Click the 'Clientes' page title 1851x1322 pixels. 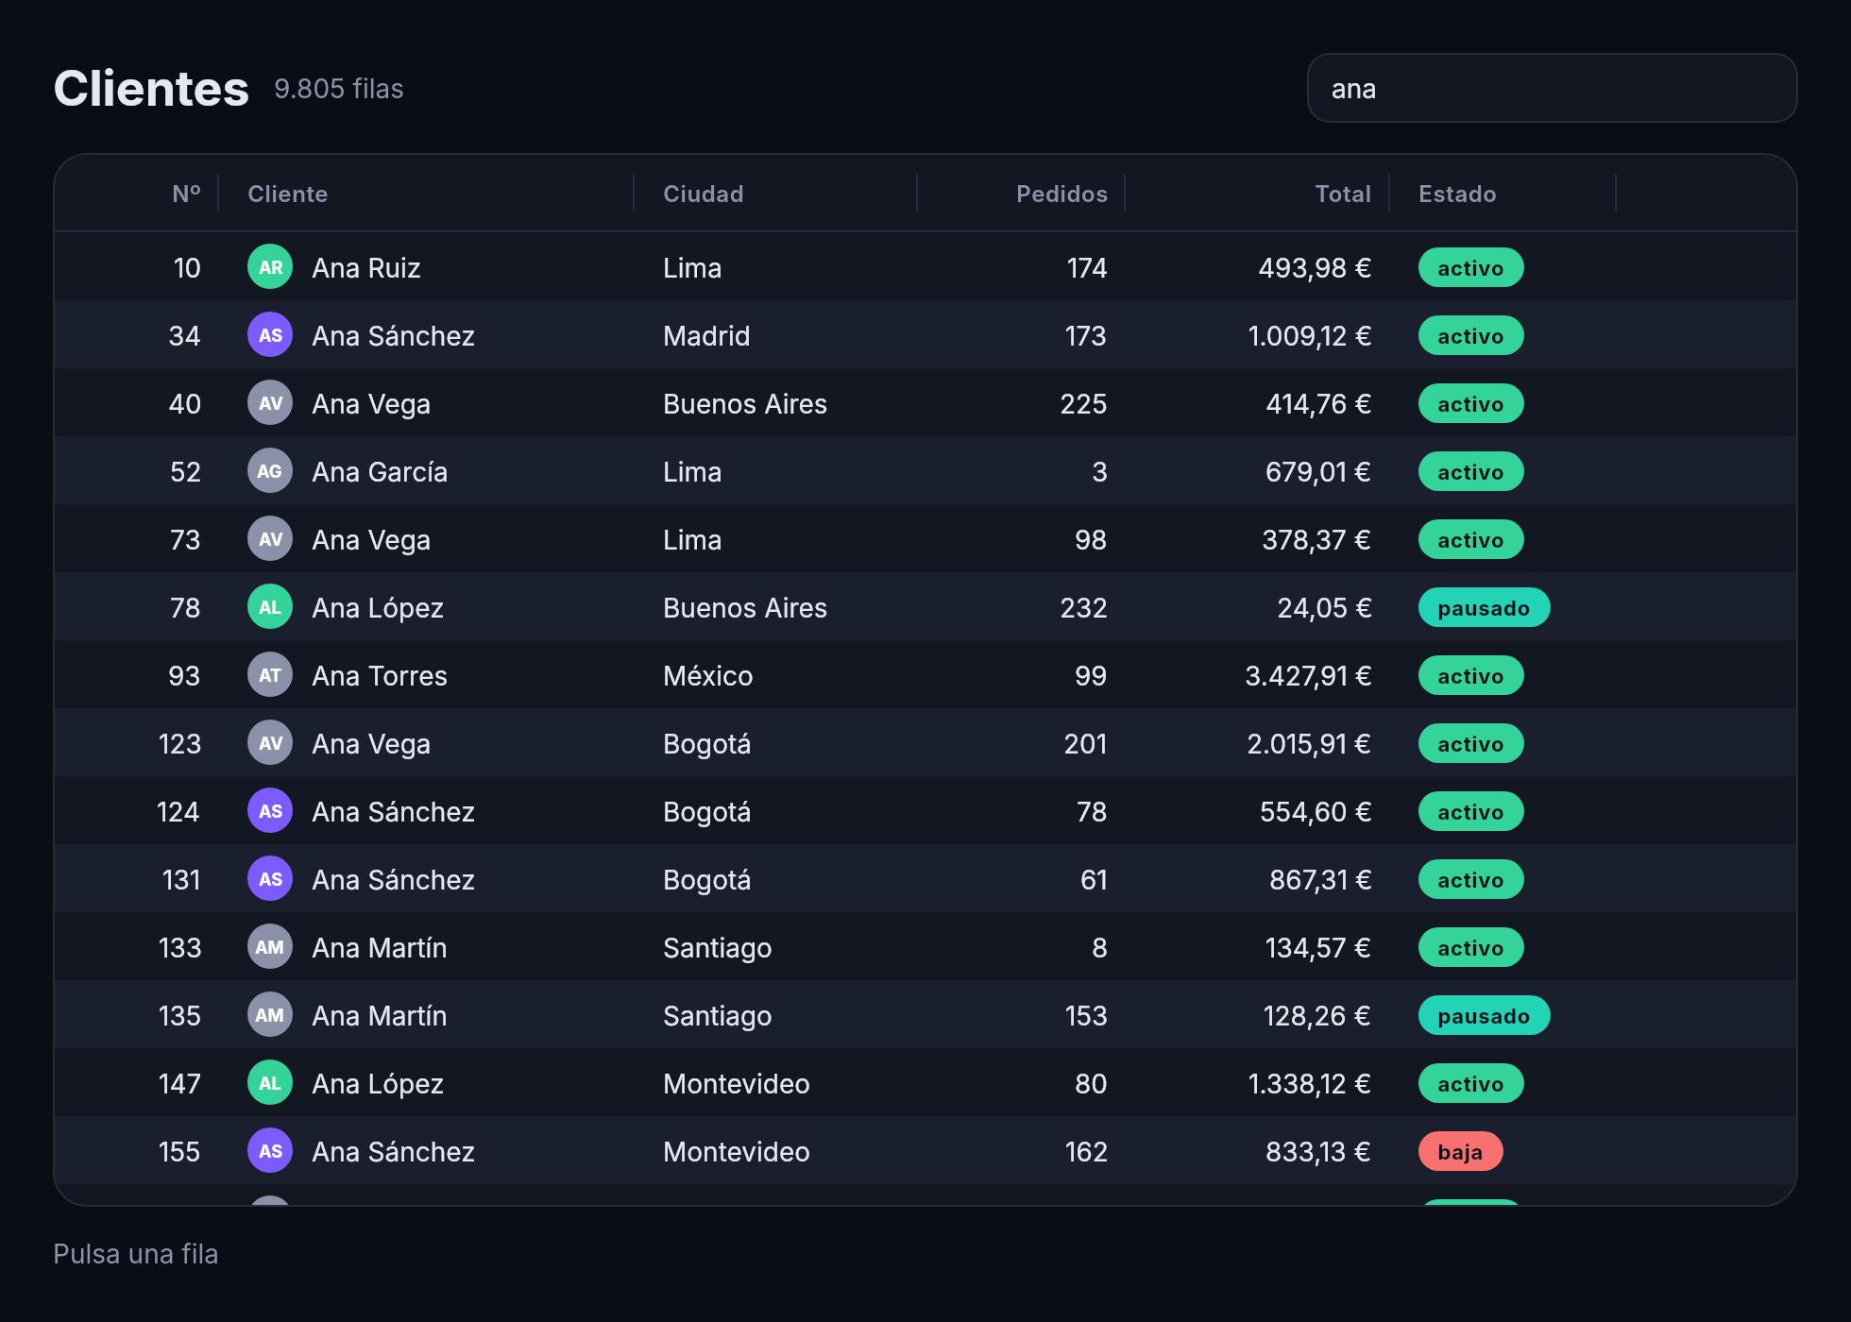click(151, 89)
